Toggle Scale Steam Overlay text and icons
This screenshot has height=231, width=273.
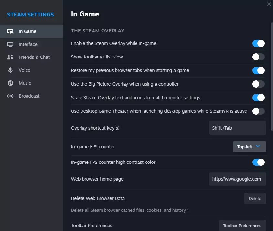(x=258, y=98)
